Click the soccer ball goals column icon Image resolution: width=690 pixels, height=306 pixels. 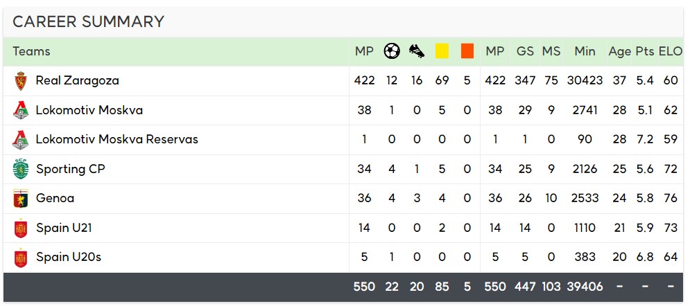coord(392,51)
